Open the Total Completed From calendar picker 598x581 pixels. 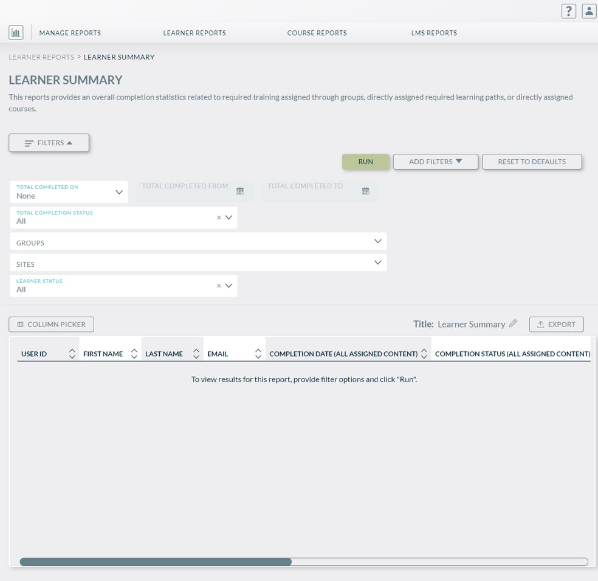241,191
